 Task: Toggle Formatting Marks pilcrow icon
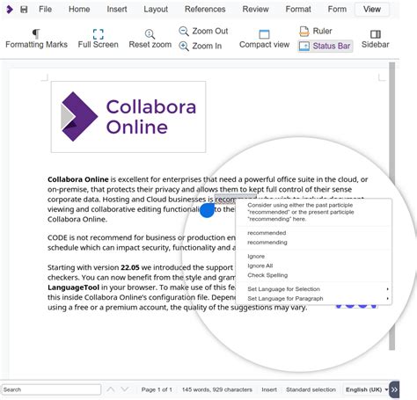(x=36, y=33)
